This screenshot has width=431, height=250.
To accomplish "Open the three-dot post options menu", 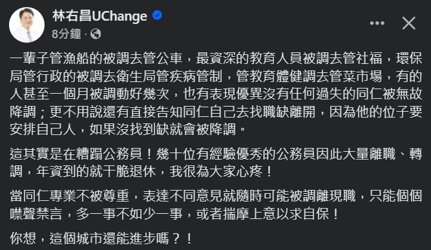I will pos(377,23).
